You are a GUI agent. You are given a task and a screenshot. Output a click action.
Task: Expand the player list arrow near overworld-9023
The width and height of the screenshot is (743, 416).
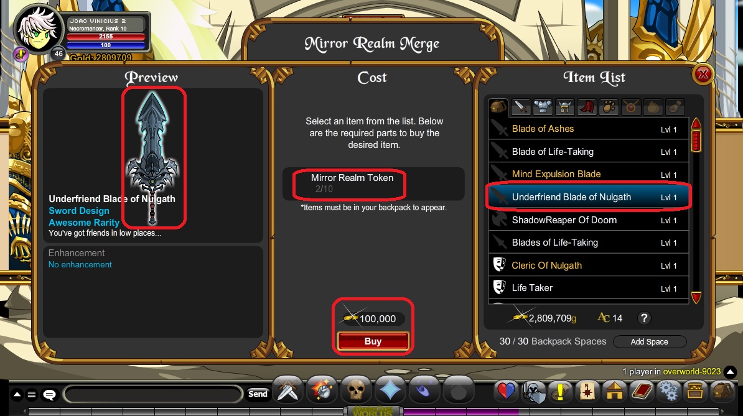[x=730, y=371]
